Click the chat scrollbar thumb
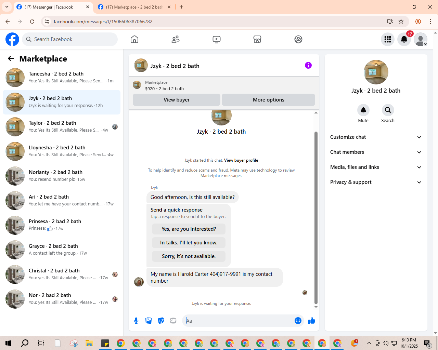 [316, 218]
